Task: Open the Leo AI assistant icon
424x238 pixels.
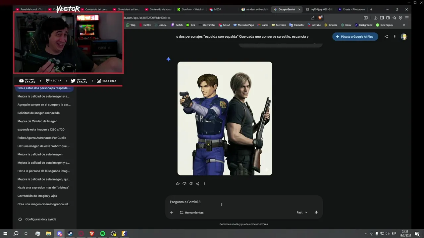Action: (394, 18)
